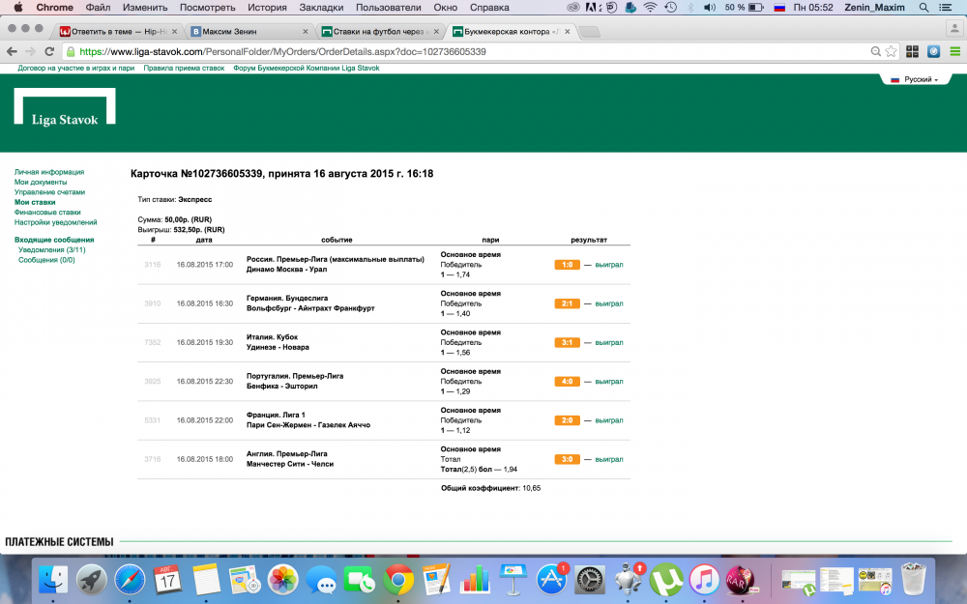Viewport: 967px width, 604px height.
Task: Click the Zenin_Maxim user name in menu bar
Action: click(874, 8)
